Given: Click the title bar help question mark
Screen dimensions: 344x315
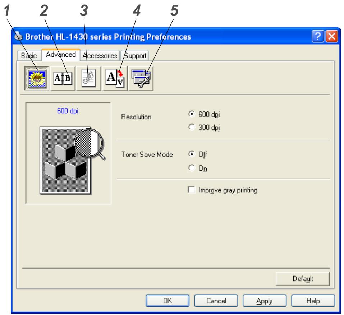Looking at the screenshot, I should click(318, 36).
